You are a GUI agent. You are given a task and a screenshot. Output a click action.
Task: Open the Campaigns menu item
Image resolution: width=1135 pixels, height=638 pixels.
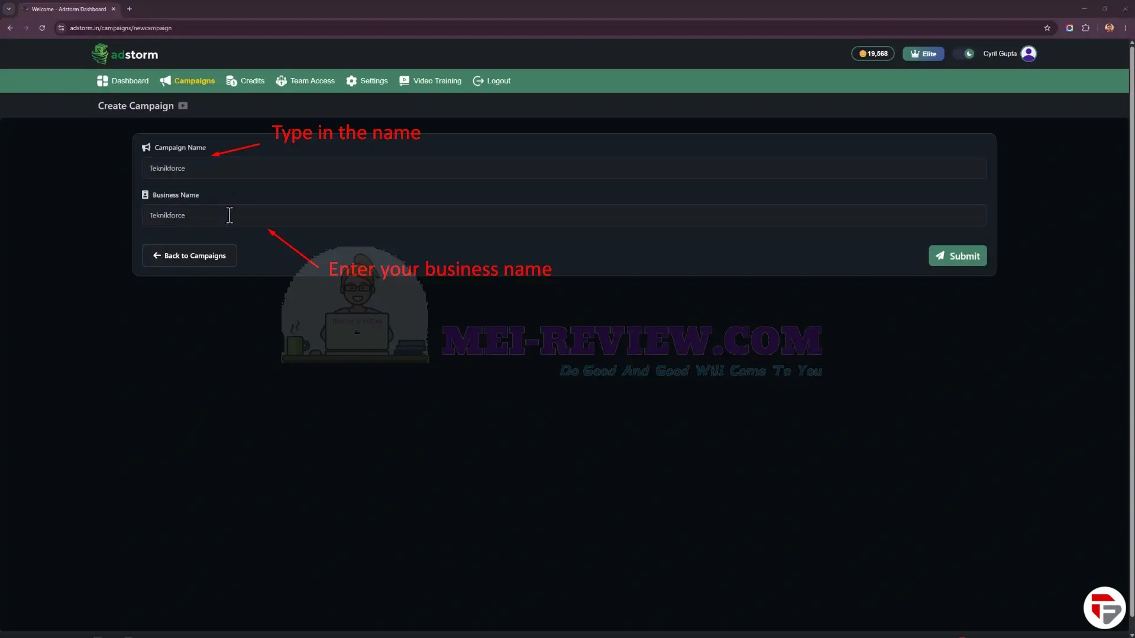pos(187,81)
